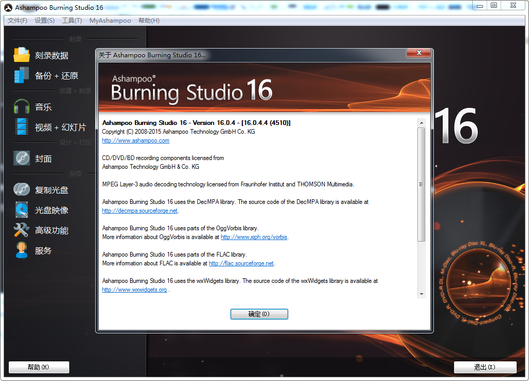Open the http://decmpa.sourceforge.net link
This screenshot has height=381, width=529.
click(x=139, y=211)
